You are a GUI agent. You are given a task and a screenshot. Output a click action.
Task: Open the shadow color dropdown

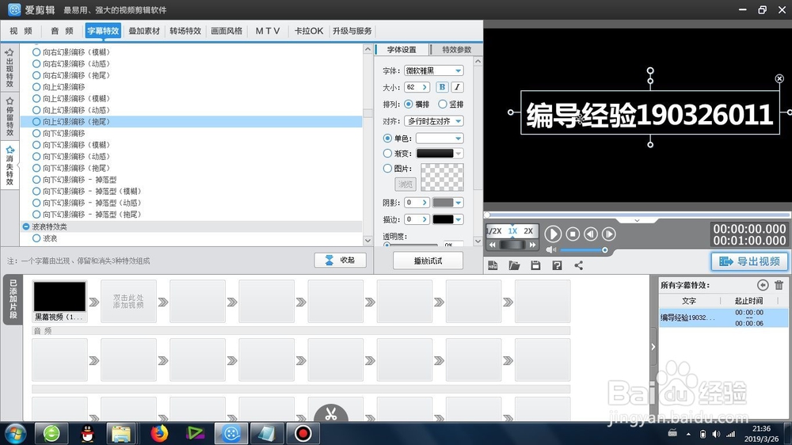click(x=458, y=203)
